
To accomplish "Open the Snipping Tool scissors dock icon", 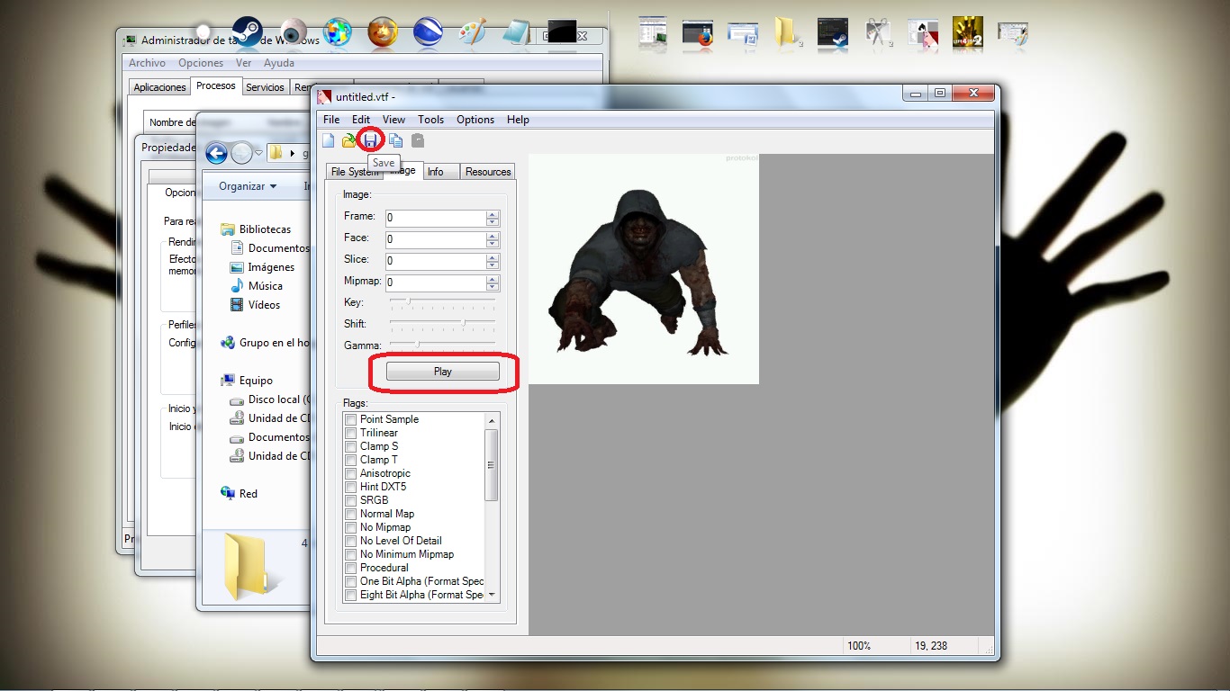I will point(877,32).
